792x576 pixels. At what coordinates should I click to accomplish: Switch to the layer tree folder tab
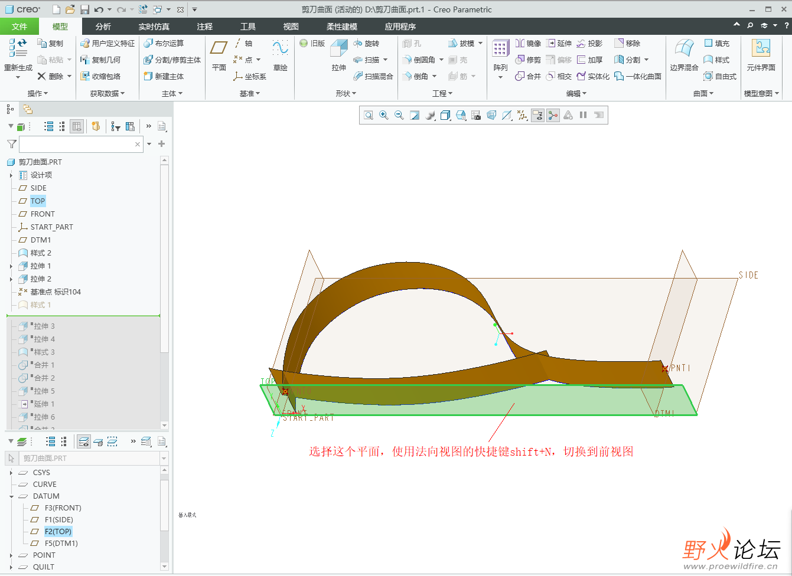click(x=28, y=109)
